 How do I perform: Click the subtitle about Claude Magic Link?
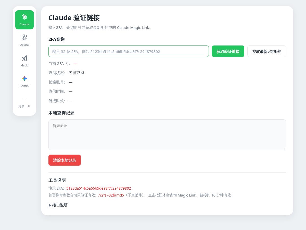100,28
